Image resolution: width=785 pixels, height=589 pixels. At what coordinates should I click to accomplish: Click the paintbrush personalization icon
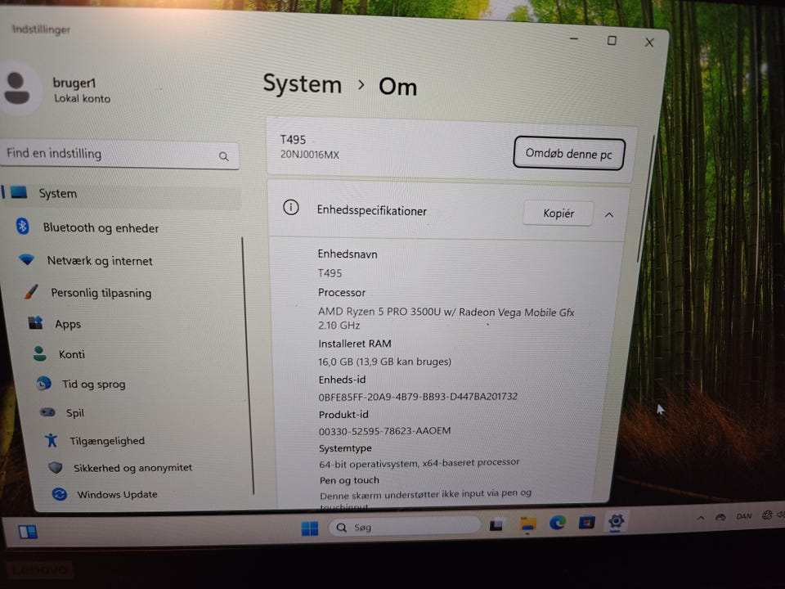[x=32, y=291]
